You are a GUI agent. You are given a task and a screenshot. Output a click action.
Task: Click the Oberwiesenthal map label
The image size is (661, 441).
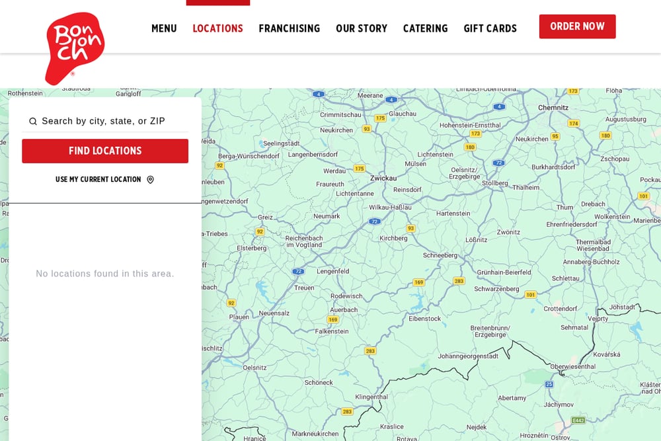pyautogui.click(x=573, y=367)
